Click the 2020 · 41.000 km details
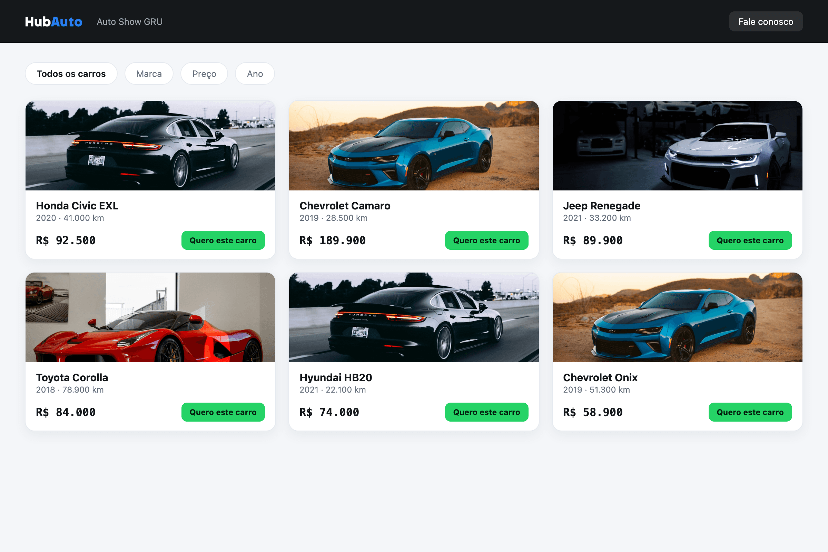The width and height of the screenshot is (828, 552). pos(70,218)
